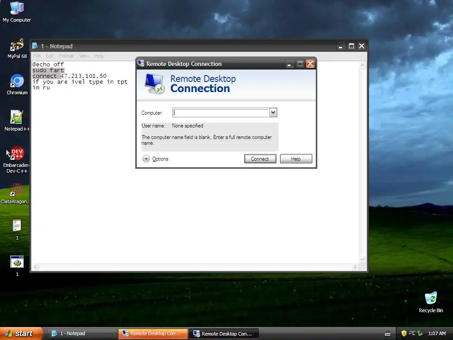Close the Notepad window
The height and width of the screenshot is (340, 453).
click(362, 46)
